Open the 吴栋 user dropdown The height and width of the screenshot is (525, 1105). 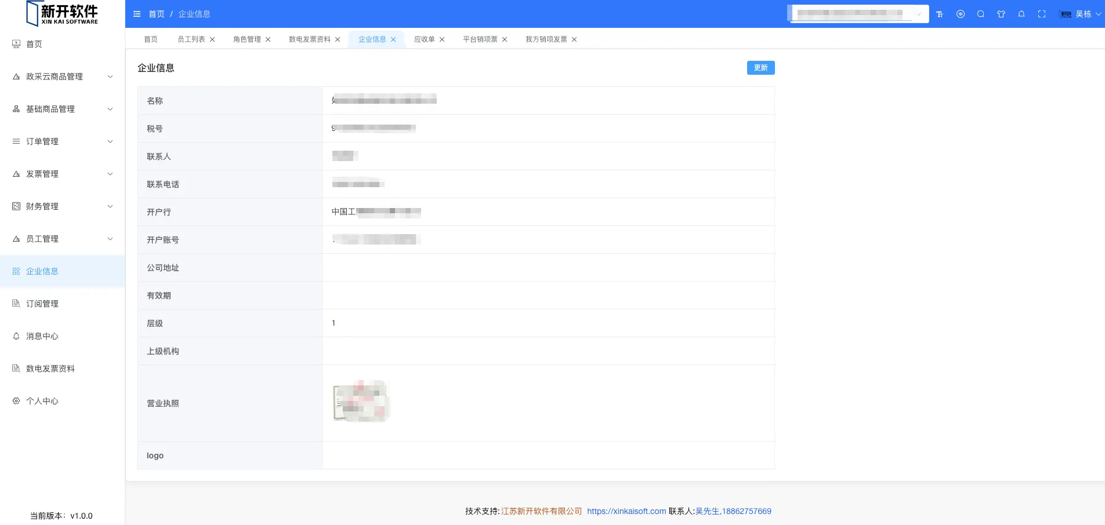(x=1082, y=14)
